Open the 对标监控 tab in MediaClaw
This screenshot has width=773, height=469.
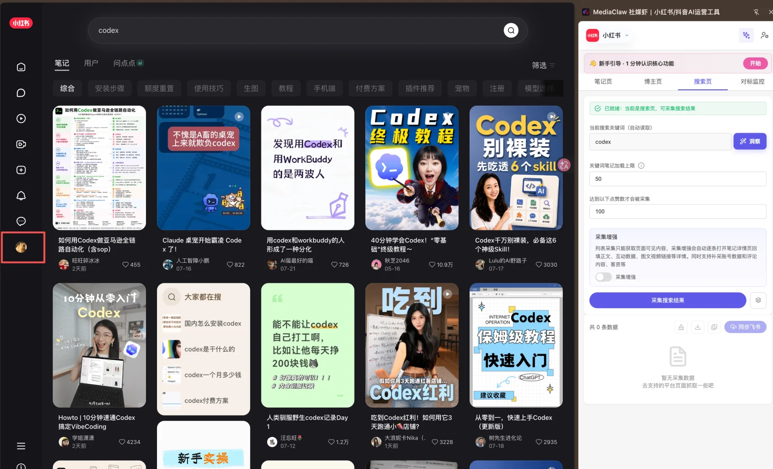pyautogui.click(x=752, y=82)
